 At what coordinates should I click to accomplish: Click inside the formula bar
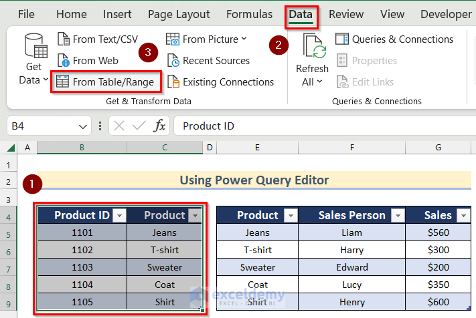[x=321, y=126]
